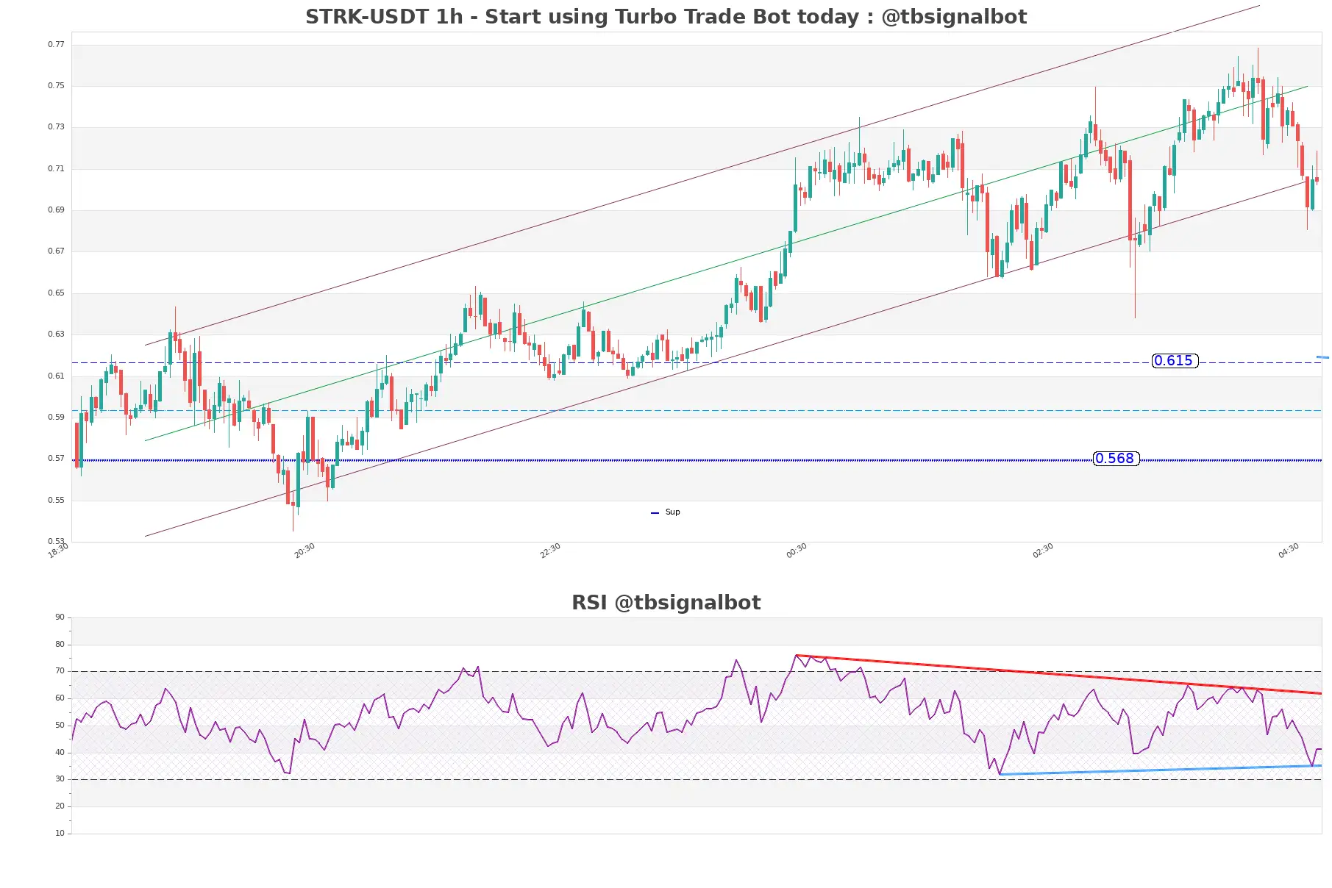
Task: Click the 0.65 price axis label
Action: (x=56, y=293)
